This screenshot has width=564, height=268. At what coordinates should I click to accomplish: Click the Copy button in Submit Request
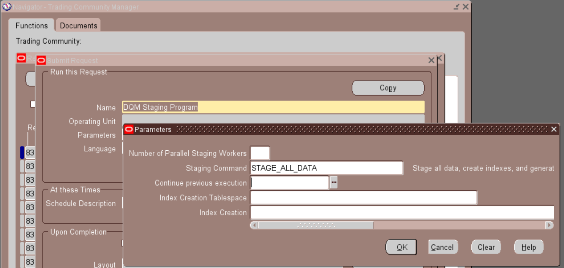pos(388,88)
